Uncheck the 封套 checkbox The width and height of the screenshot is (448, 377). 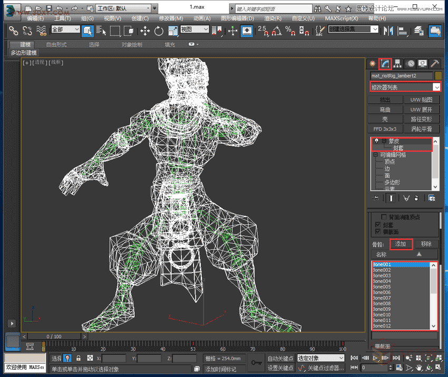click(x=377, y=225)
